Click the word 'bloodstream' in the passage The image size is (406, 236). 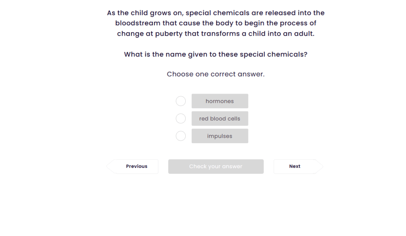[138, 23]
